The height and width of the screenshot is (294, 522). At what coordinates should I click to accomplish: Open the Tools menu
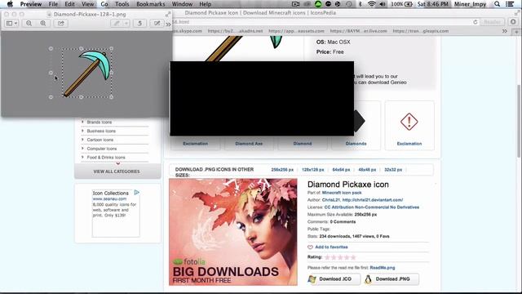coord(122,4)
